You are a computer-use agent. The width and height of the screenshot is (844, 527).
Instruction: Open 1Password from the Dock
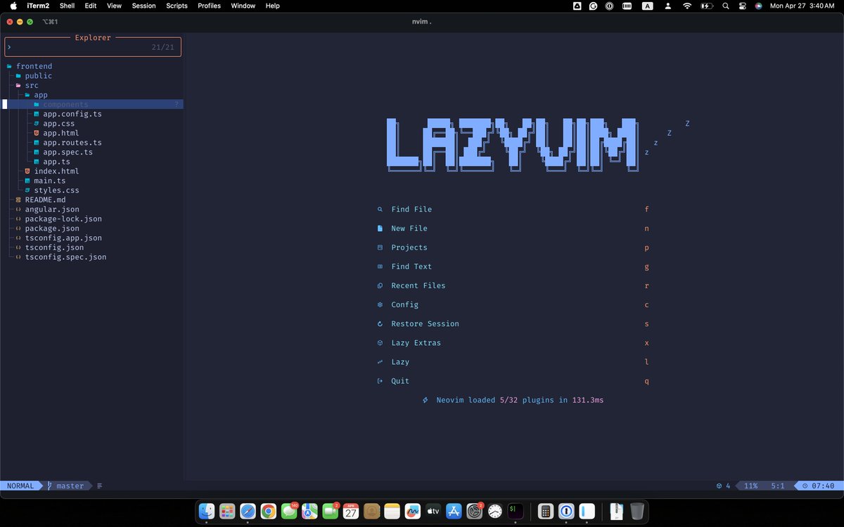(x=567, y=512)
